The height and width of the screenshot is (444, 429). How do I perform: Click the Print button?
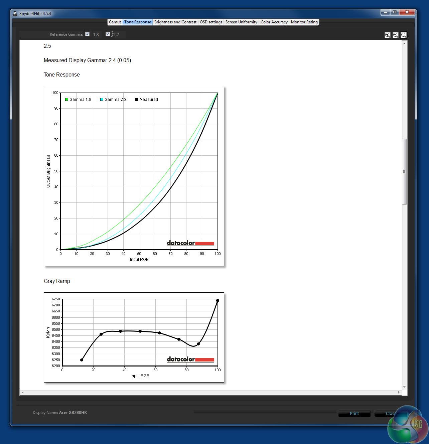point(354,414)
